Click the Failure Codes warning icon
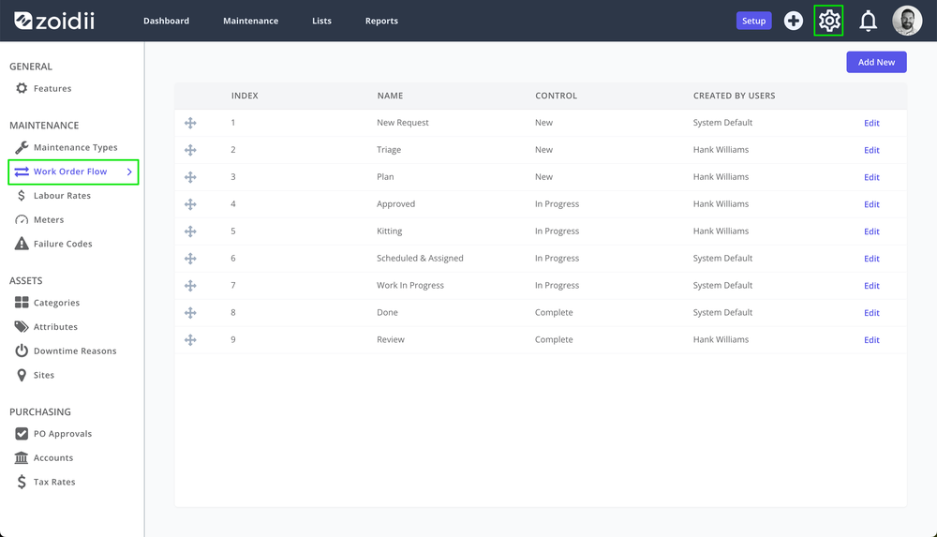937x537 pixels. tap(22, 244)
